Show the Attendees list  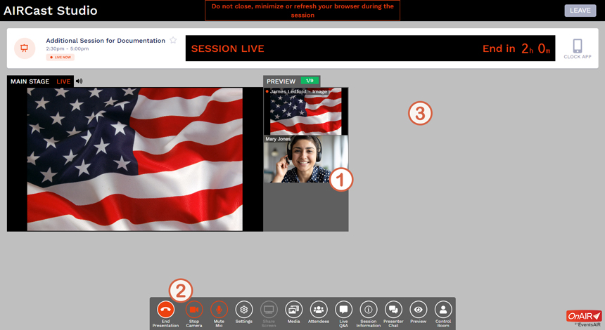(319, 310)
